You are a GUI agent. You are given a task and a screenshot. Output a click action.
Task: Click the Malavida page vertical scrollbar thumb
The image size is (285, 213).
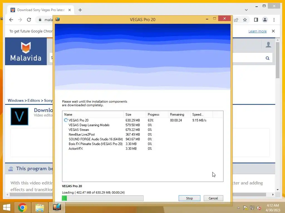tap(277, 60)
